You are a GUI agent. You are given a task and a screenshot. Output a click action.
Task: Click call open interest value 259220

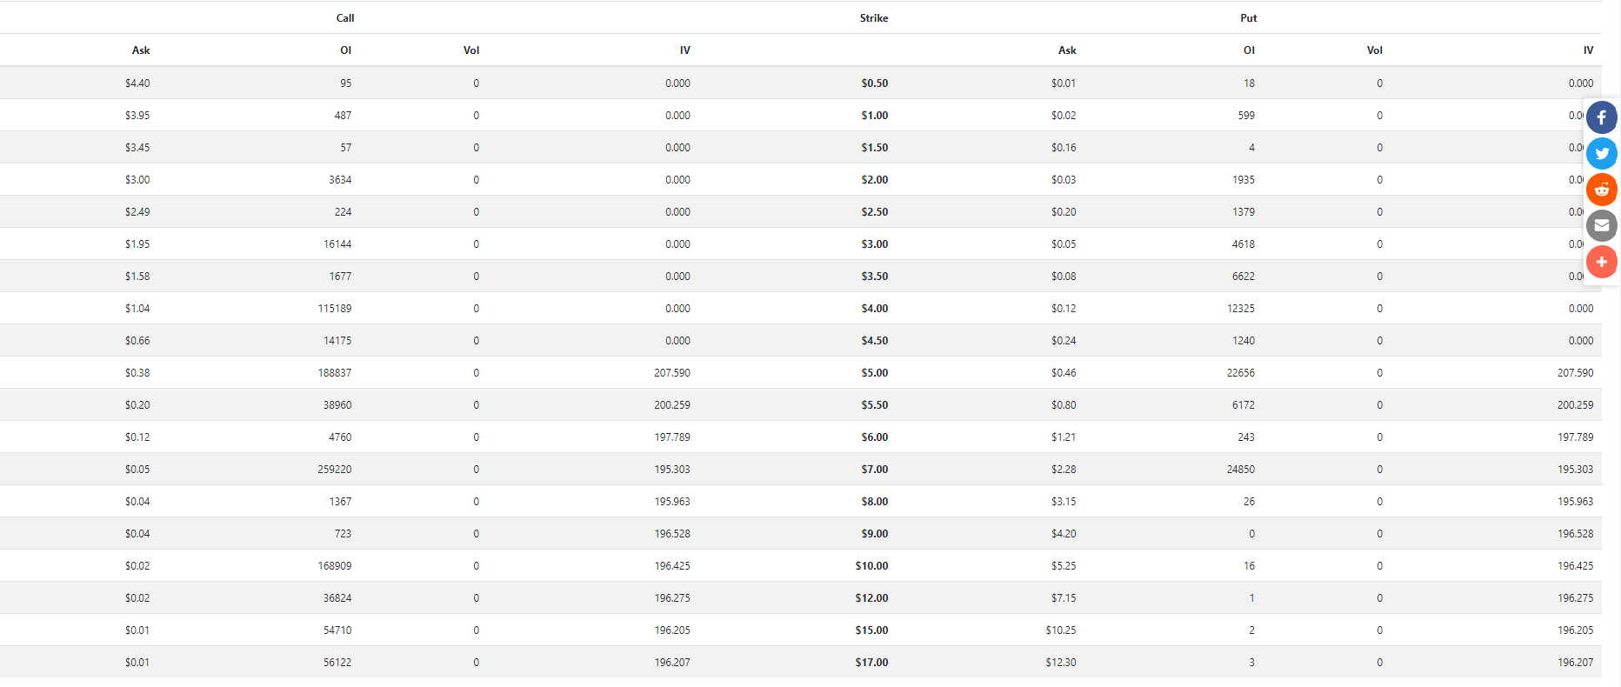[335, 470]
